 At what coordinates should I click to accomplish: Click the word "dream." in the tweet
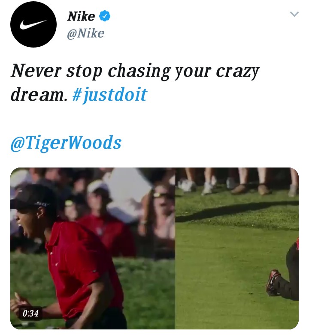pyautogui.click(x=39, y=95)
